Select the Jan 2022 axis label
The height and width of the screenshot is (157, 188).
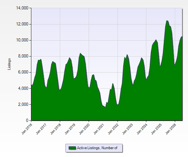click(x=113, y=129)
